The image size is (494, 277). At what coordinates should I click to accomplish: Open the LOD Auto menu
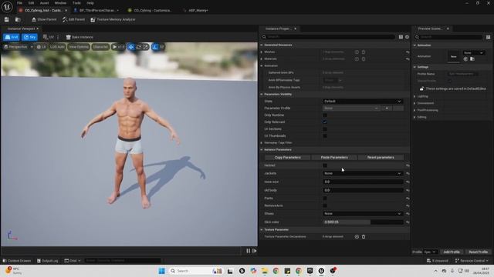click(x=57, y=47)
